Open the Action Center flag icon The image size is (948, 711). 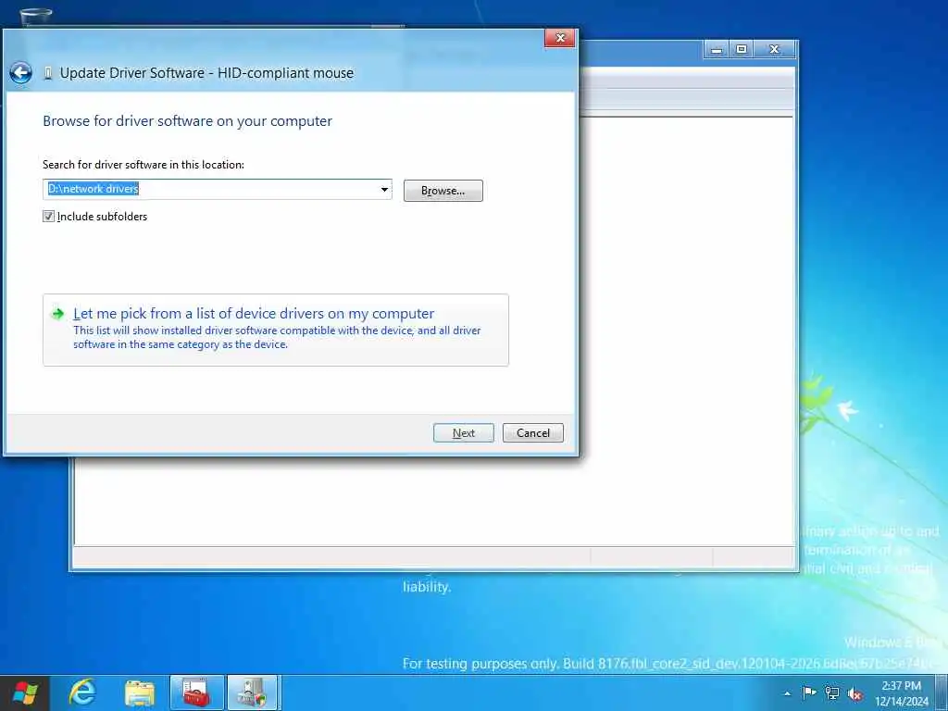809,692
